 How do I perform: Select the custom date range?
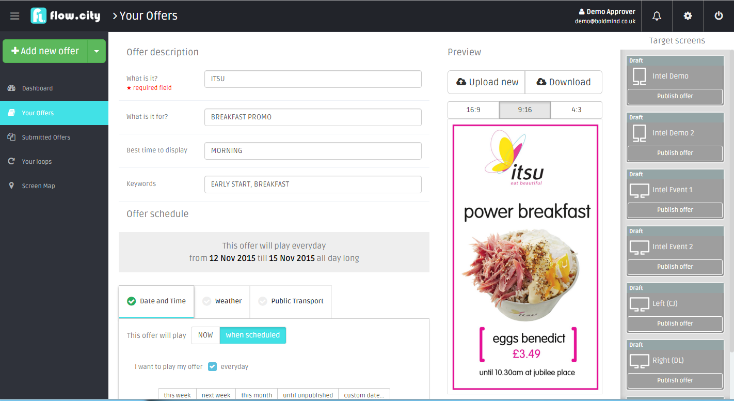[364, 395]
